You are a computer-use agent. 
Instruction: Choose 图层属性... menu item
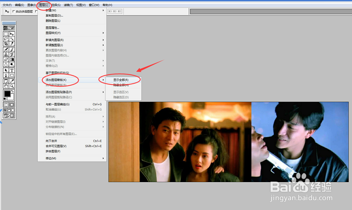pos(72,28)
